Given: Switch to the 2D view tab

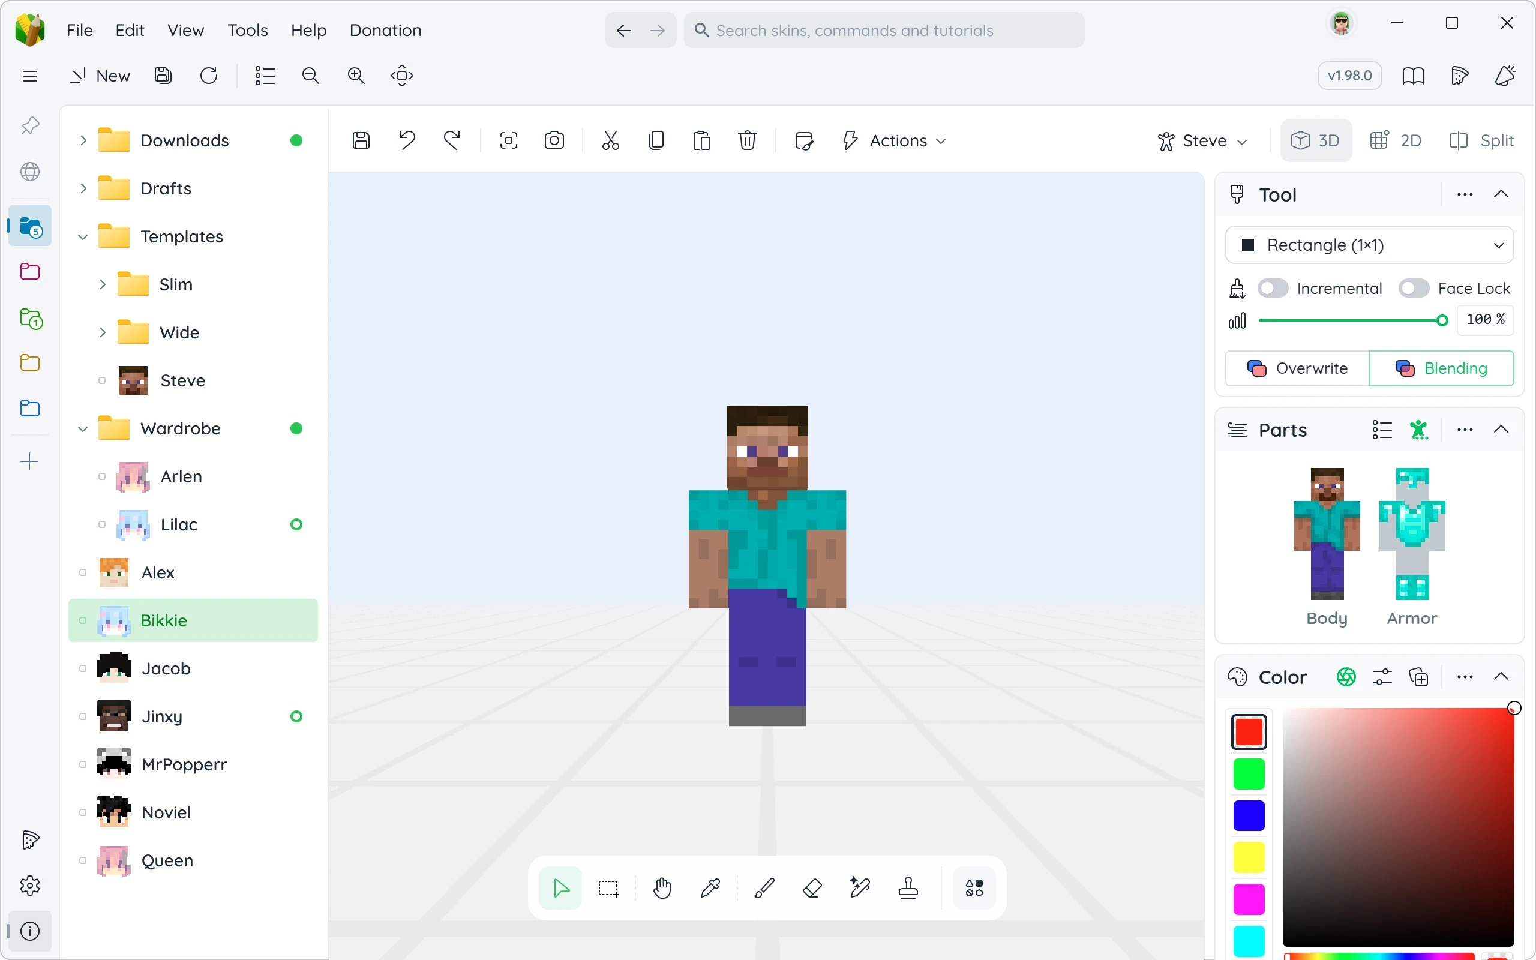Looking at the screenshot, I should (x=1396, y=140).
